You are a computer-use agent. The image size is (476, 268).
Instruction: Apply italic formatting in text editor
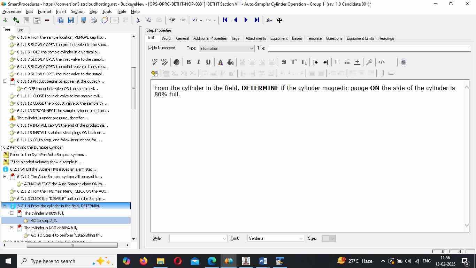point(198,62)
